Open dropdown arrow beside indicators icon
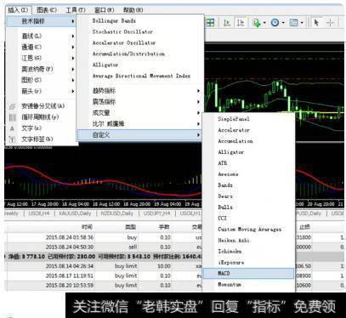346x318 pixels. click(x=264, y=23)
